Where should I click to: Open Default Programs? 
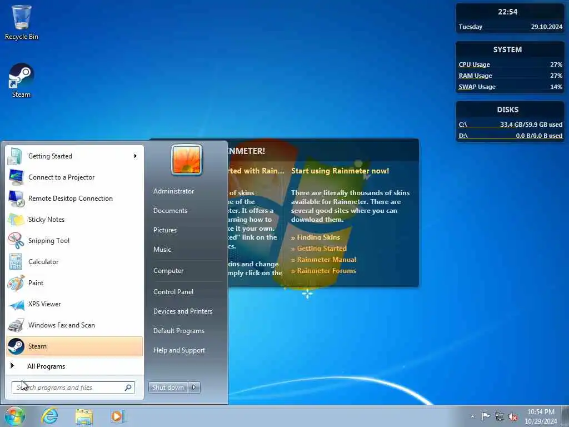click(x=178, y=331)
